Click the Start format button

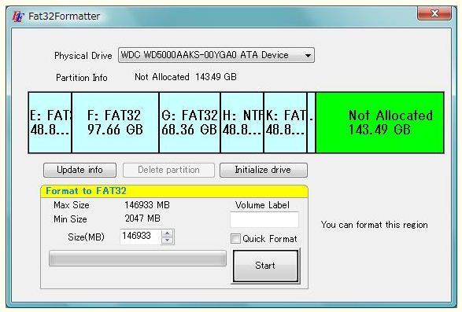coord(265,266)
